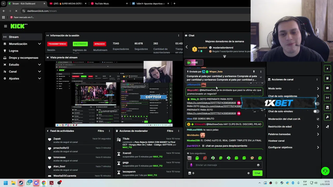This screenshot has height=187, width=333.
Task: Click browser back arrow
Action: tap(4, 11)
